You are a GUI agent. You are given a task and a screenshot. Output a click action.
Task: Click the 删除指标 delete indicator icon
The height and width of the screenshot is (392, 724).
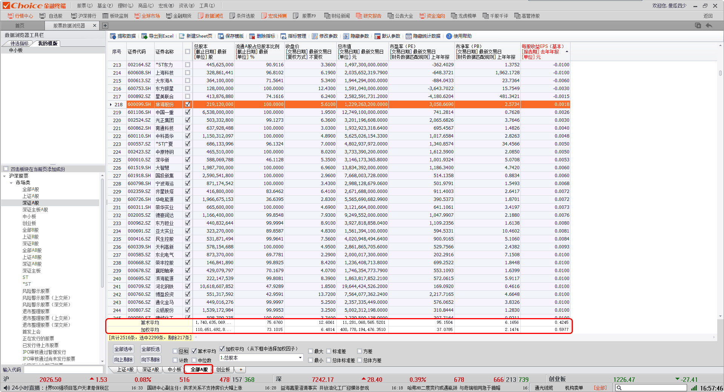(252, 36)
